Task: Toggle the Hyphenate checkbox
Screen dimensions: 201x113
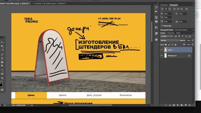Action: click(x=162, y=26)
